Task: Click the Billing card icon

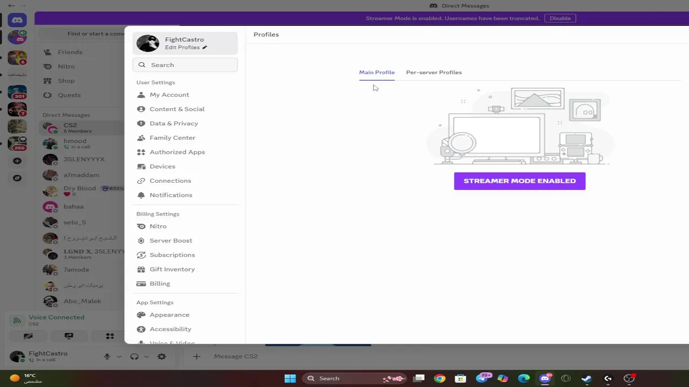Action: coord(141,284)
